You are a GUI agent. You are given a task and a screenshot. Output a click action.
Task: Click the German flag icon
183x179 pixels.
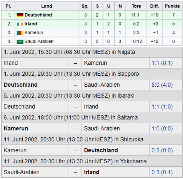point(20,15)
